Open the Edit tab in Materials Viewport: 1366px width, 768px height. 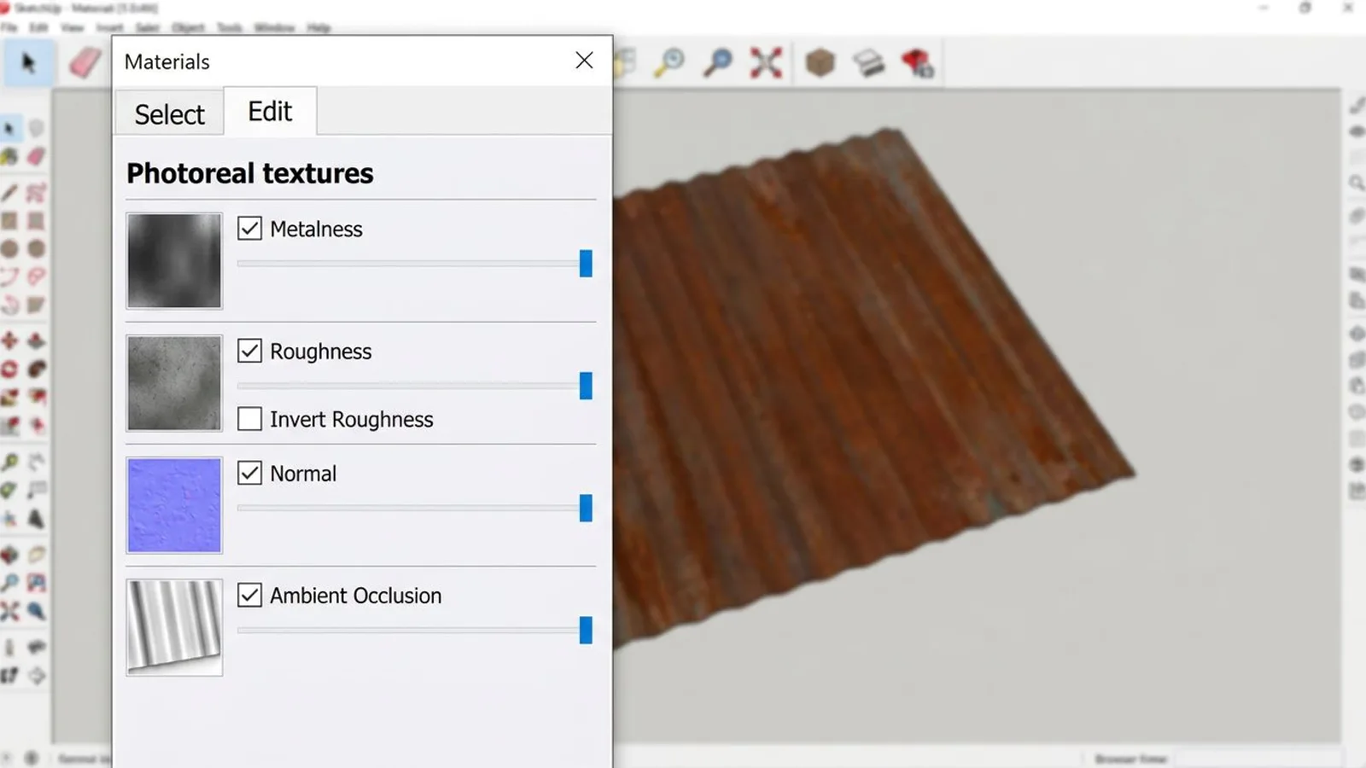coord(270,111)
